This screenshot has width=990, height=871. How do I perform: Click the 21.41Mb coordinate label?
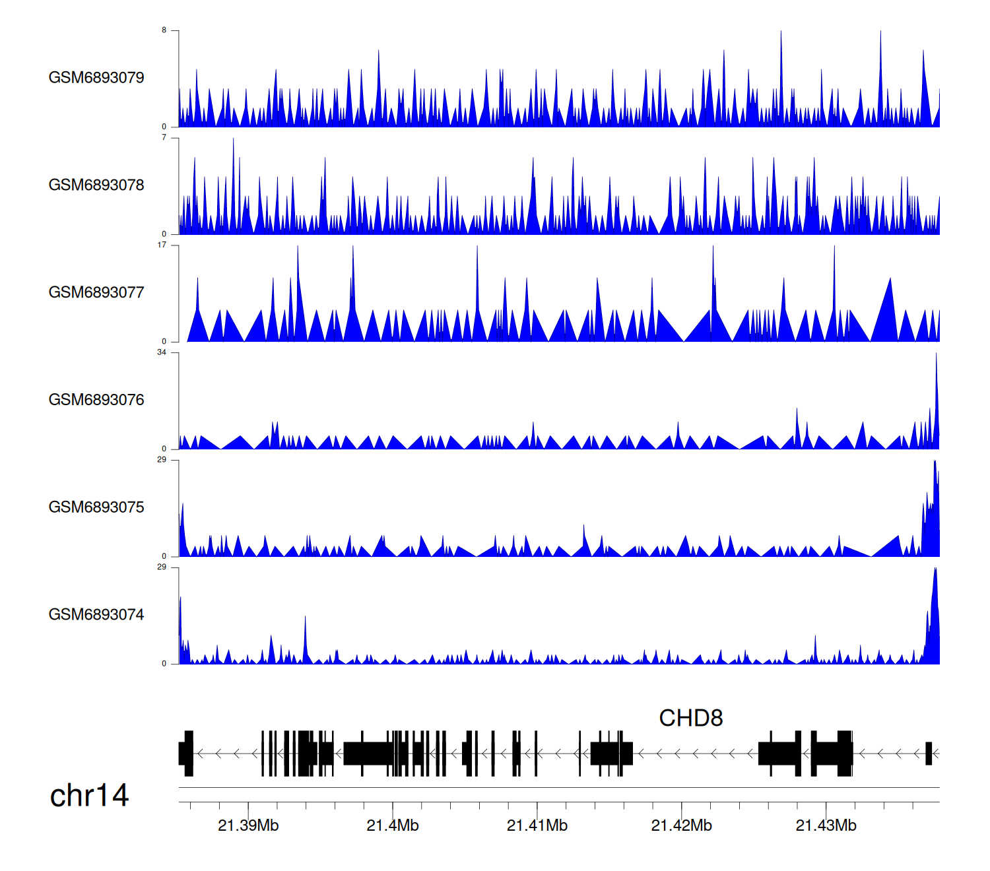pos(537,825)
